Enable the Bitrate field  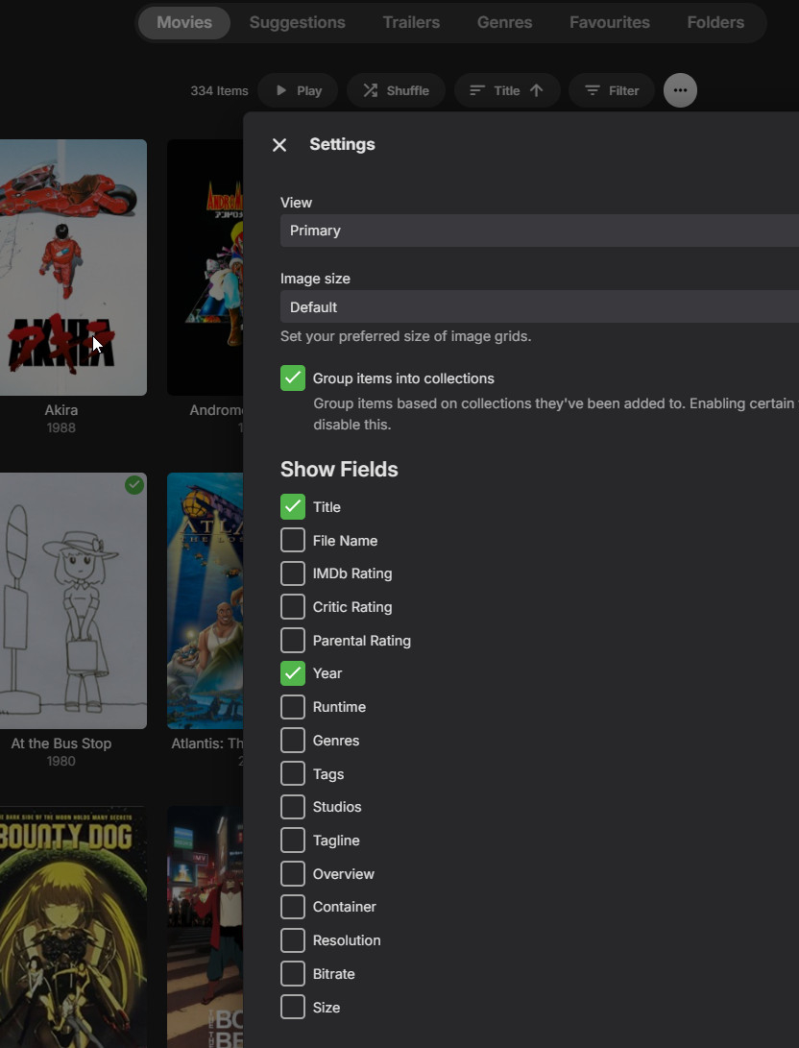click(x=293, y=974)
